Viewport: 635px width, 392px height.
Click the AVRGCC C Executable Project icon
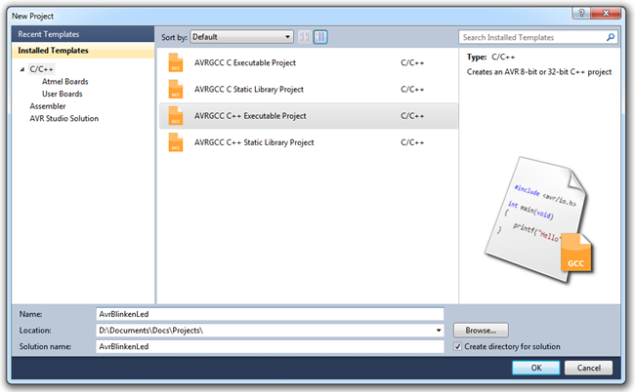pyautogui.click(x=176, y=63)
